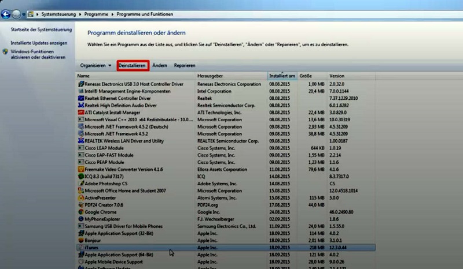The width and height of the screenshot is (463, 269).
Task: Expand breadcrumb arrow after Systemsteuerung
Action: [x=80, y=14]
